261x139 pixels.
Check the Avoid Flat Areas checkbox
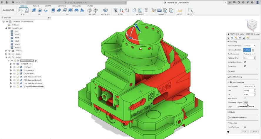pos(245,127)
